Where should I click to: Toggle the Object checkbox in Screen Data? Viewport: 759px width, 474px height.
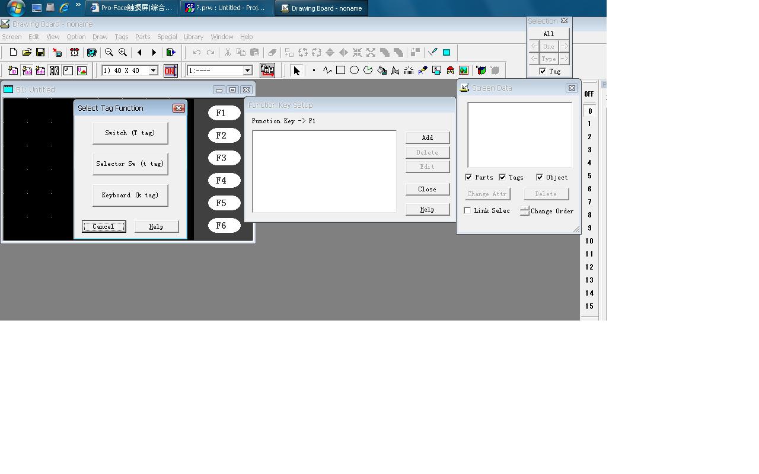540,177
